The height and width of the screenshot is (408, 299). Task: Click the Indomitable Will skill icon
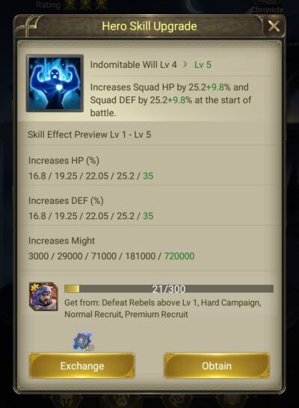pos(55,83)
